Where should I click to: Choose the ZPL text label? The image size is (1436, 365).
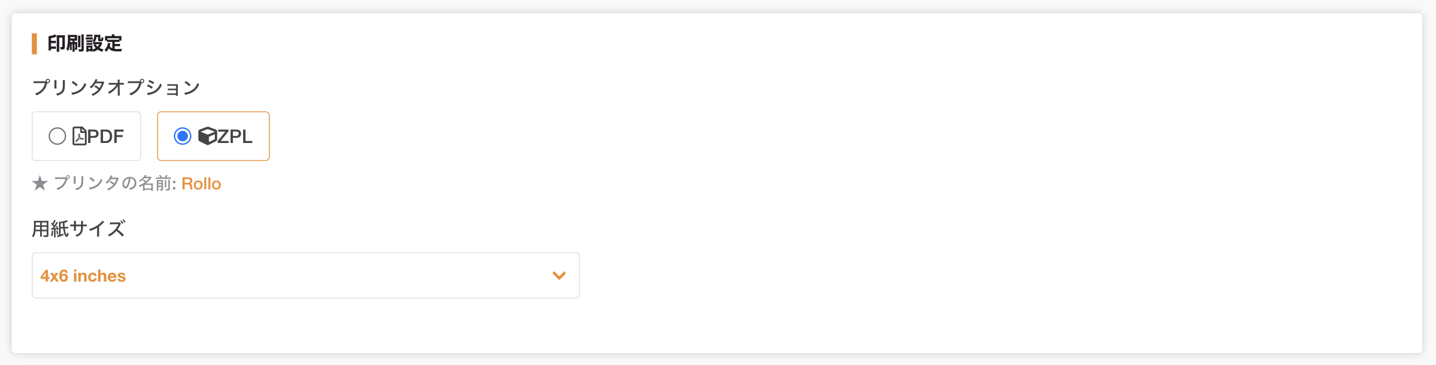(x=234, y=136)
